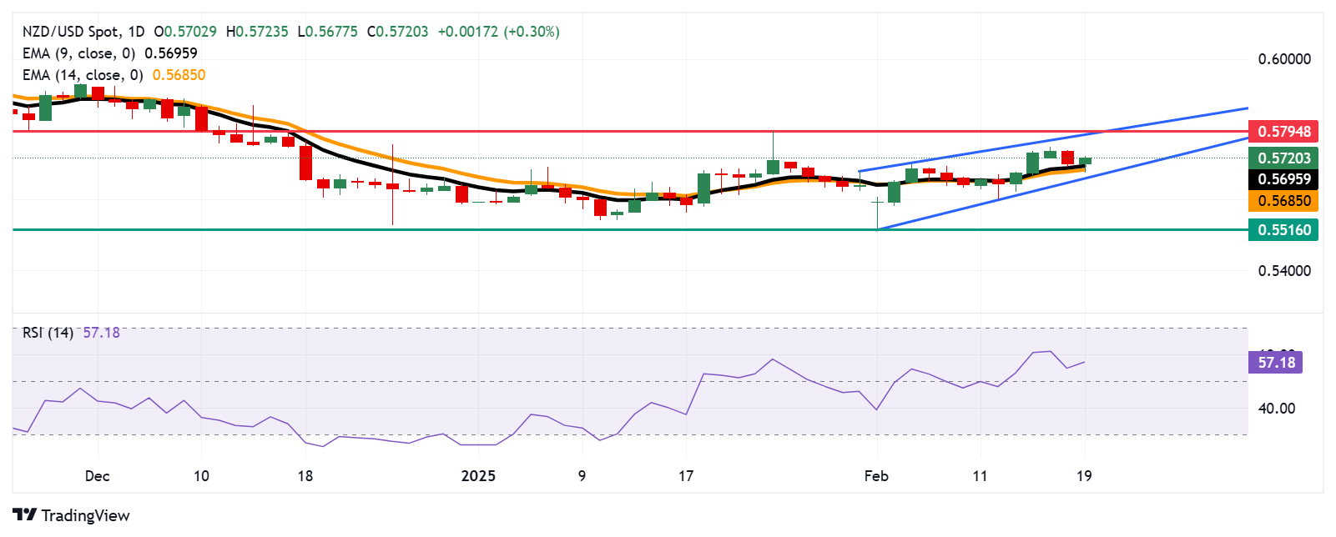The image size is (1336, 537).
Task: Click the 2025 label on time axis
Action: click(478, 476)
